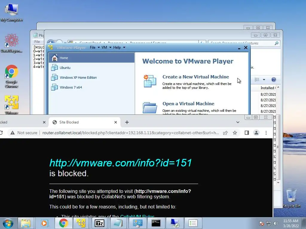Open the Windows Start menu orb
Screen dimensions: 306x229
8,223
